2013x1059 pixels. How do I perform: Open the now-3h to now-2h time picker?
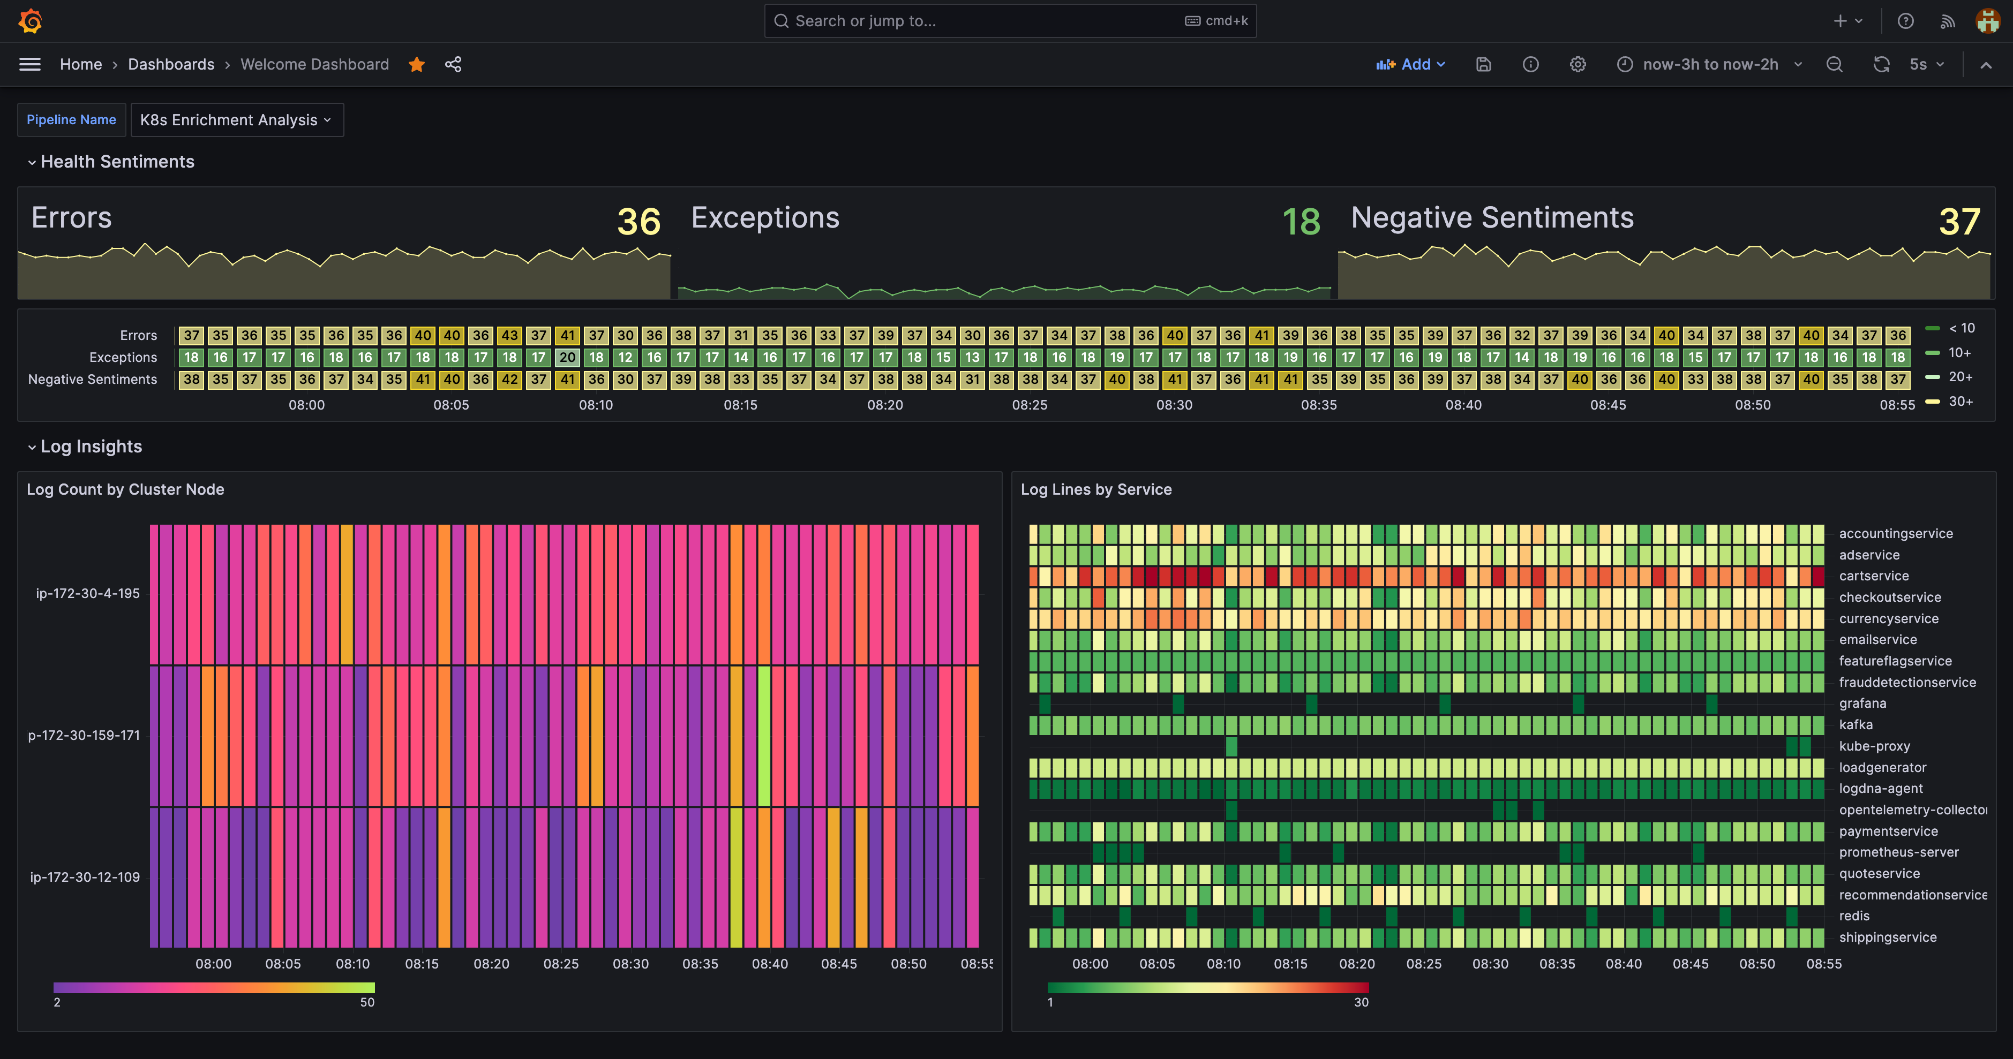point(1710,64)
